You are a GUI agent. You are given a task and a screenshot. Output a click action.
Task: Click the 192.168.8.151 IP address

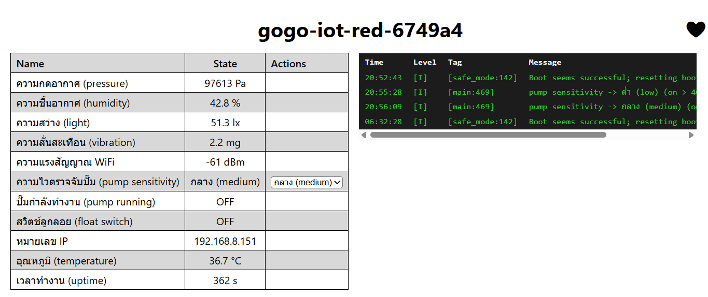225,241
